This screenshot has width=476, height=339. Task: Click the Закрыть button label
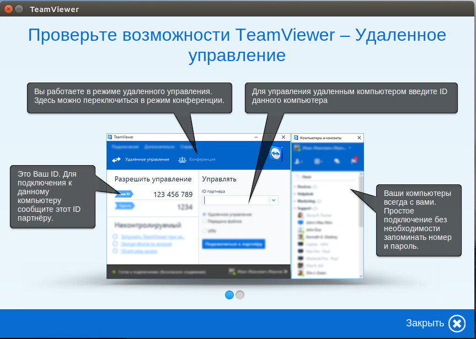pos(425,323)
